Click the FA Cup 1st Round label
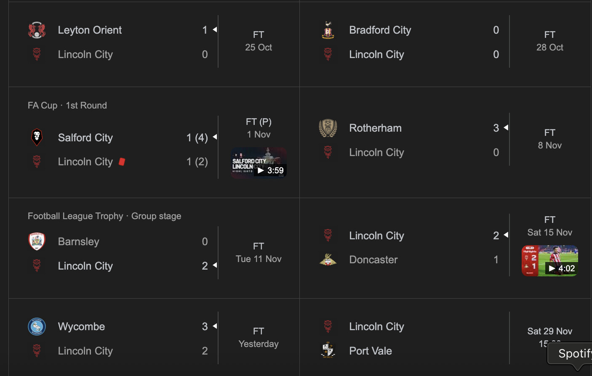The width and height of the screenshot is (592, 376). click(x=67, y=106)
